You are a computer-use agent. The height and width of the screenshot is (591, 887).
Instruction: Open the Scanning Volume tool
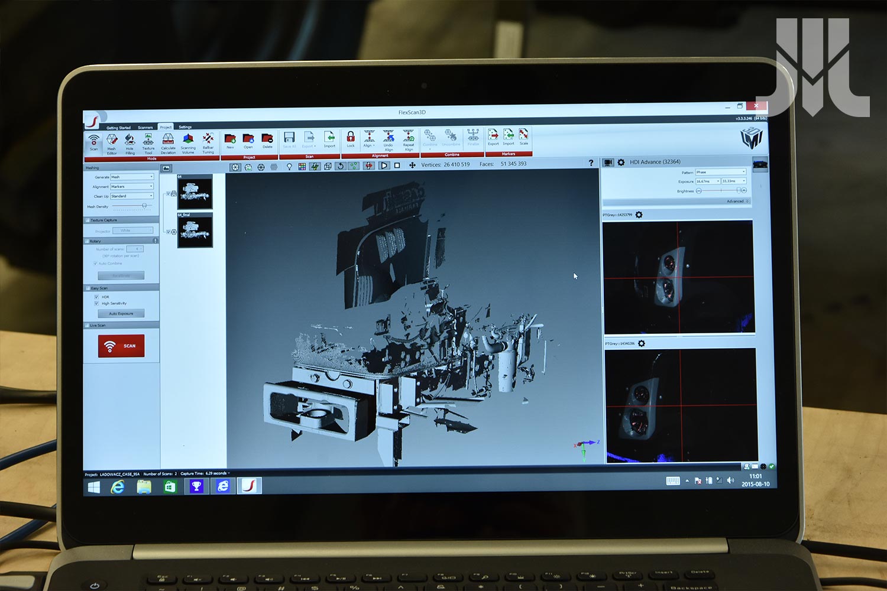tap(188, 144)
